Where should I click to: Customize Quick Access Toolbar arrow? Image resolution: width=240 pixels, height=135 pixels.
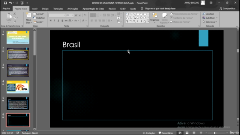click(x=27, y=3)
